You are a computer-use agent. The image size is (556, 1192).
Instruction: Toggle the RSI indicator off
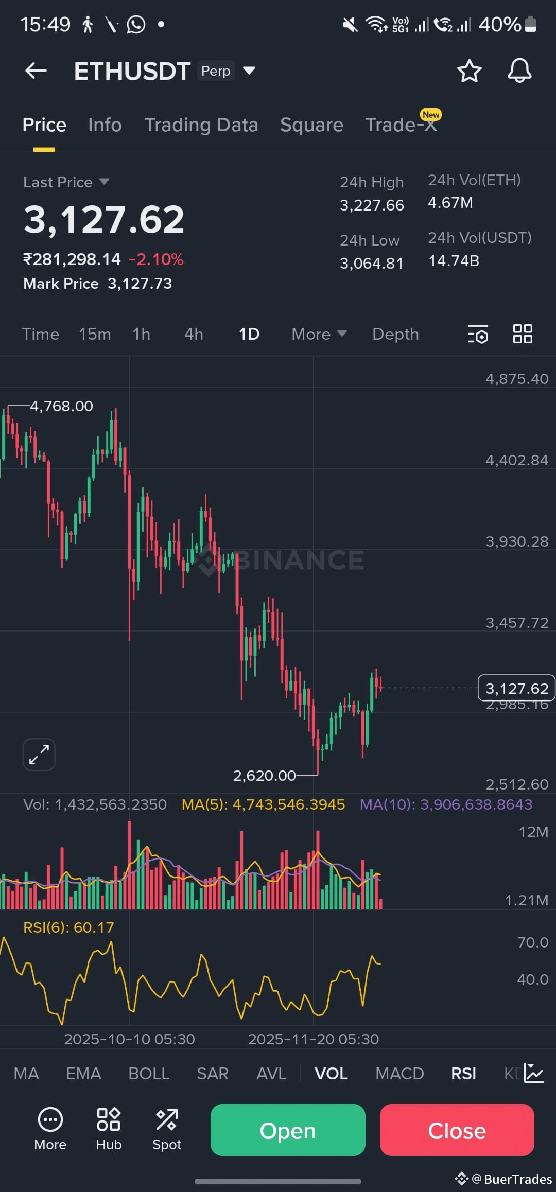[463, 1074]
